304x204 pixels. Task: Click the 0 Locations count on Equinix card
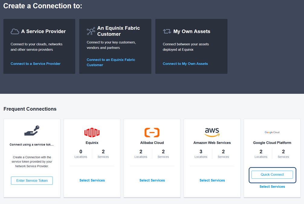(x=81, y=154)
